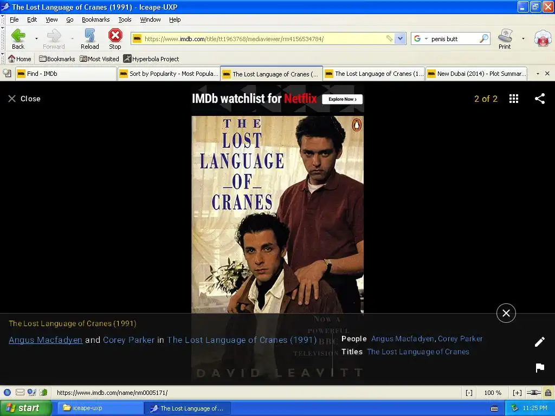
Task: Open Bookmarks folder on bookmarks toolbar
Action: 57,58
